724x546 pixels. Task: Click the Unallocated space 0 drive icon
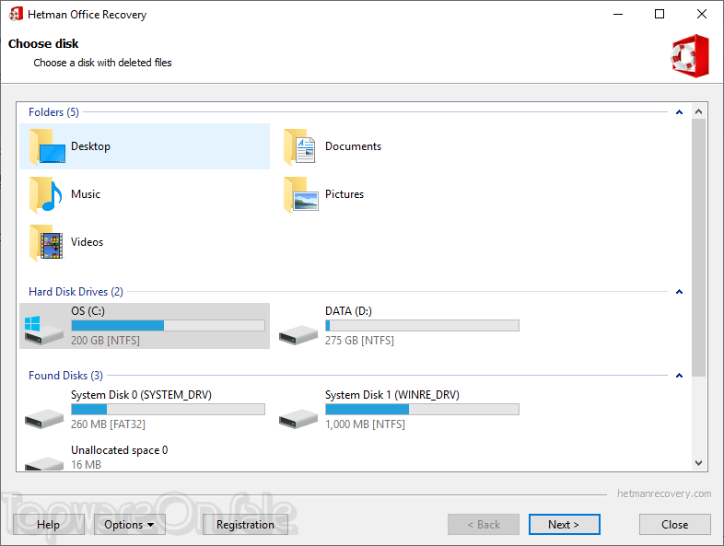pyautogui.click(x=44, y=463)
